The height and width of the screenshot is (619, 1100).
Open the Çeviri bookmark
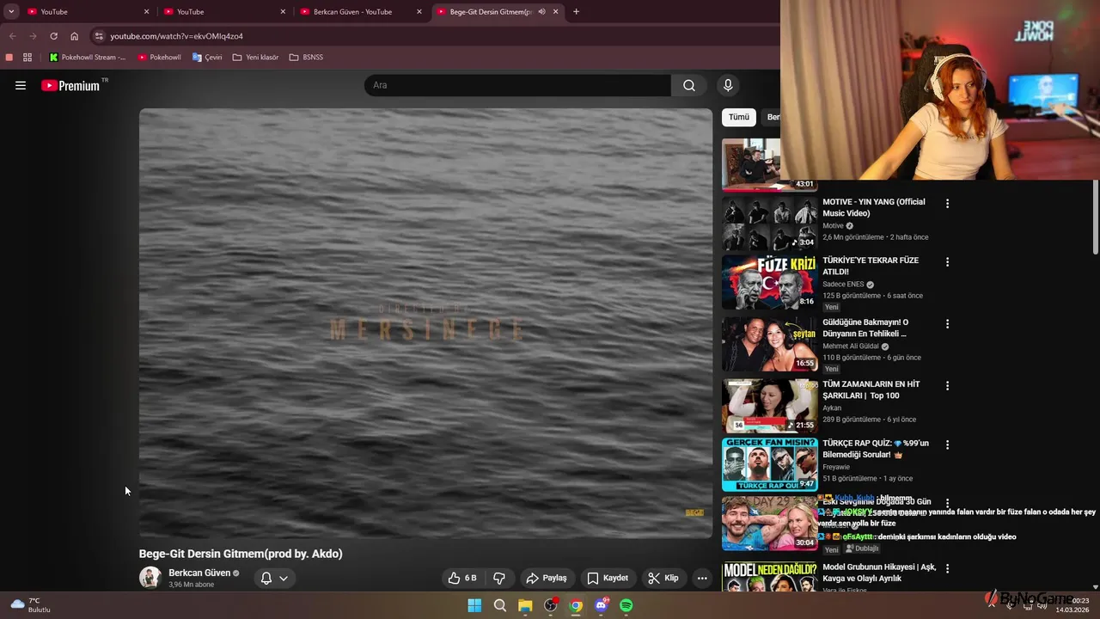pos(207,58)
